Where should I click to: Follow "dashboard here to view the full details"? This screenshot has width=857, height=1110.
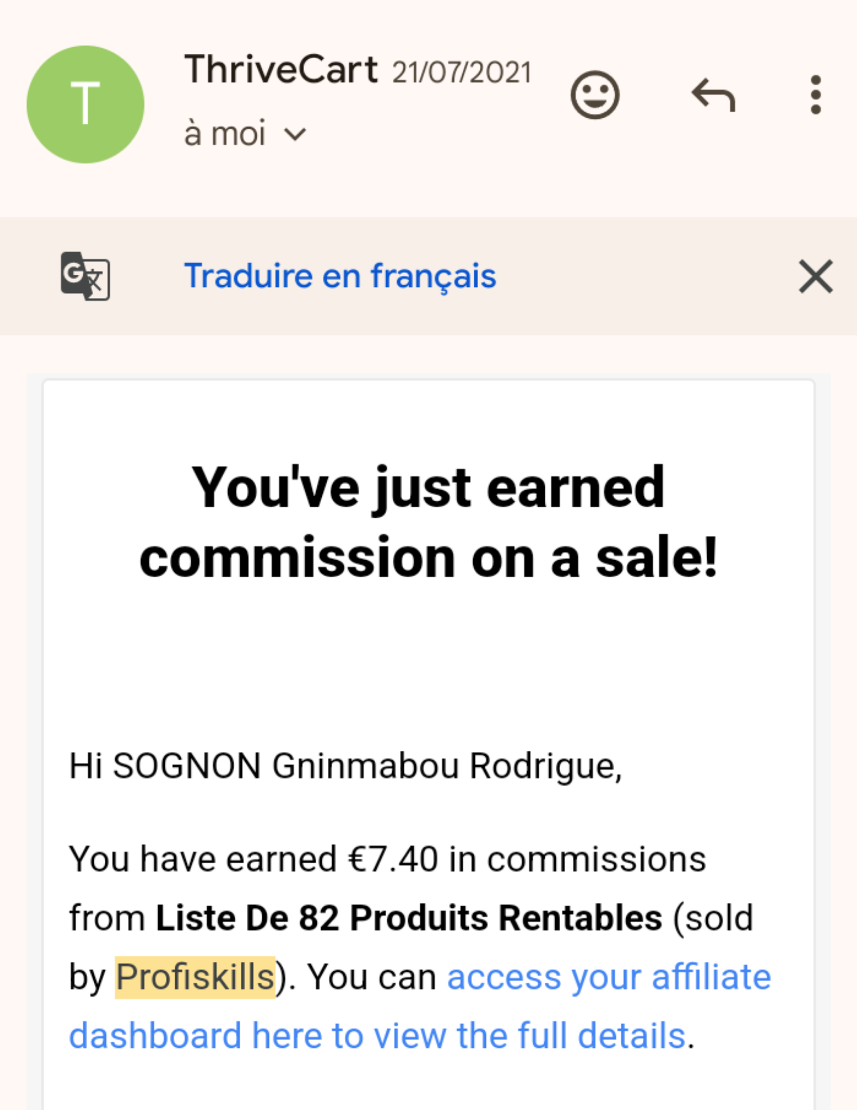377,1036
